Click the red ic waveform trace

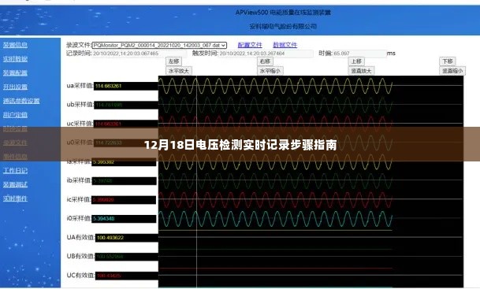pyautogui.click(x=276, y=200)
